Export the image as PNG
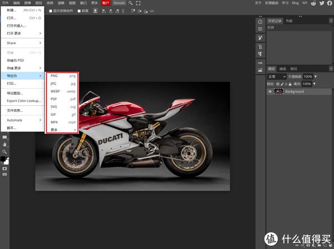The height and width of the screenshot is (249, 334). coord(62,75)
